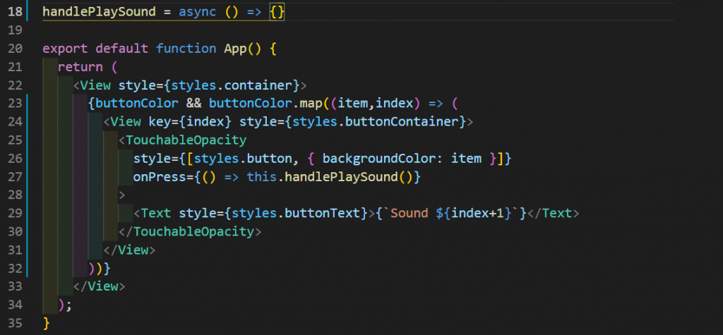Click the 'Sound' template string text
This screenshot has width=723, height=335.
410,214
